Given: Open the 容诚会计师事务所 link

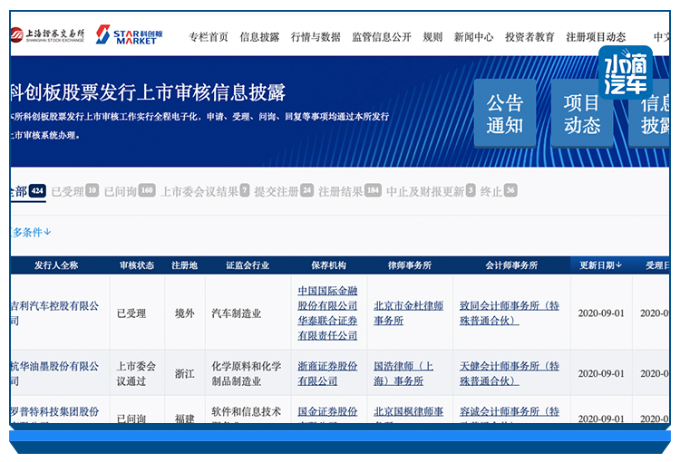Looking at the screenshot, I should click(x=510, y=412).
